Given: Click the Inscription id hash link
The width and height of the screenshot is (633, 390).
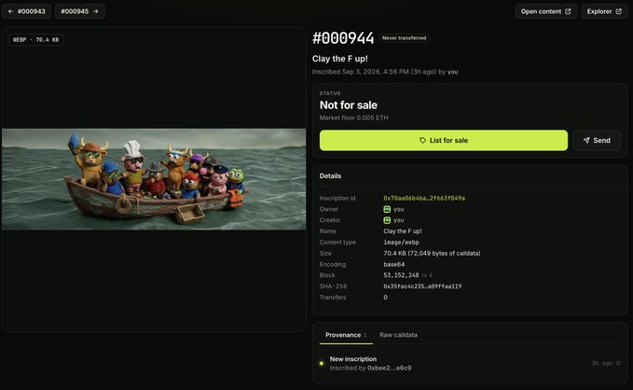Looking at the screenshot, I should (424, 198).
